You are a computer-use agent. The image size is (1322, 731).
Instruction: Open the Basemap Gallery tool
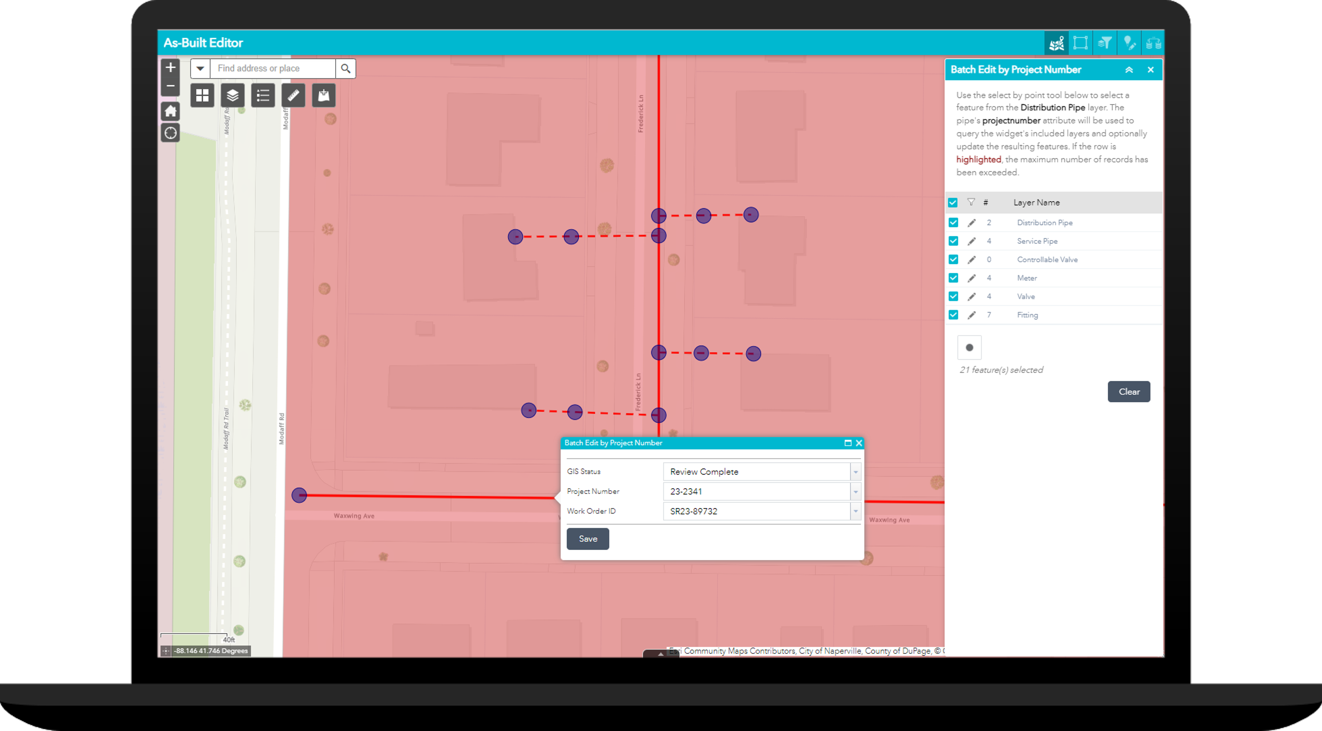coord(202,95)
